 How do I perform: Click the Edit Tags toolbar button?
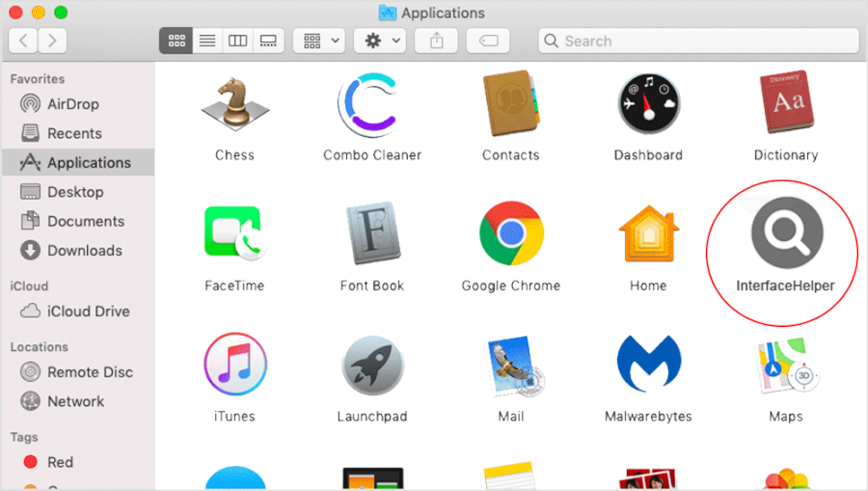coord(488,41)
